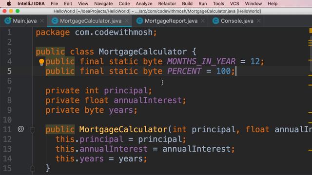Click the package name com.codewithmosh

pos(114,33)
